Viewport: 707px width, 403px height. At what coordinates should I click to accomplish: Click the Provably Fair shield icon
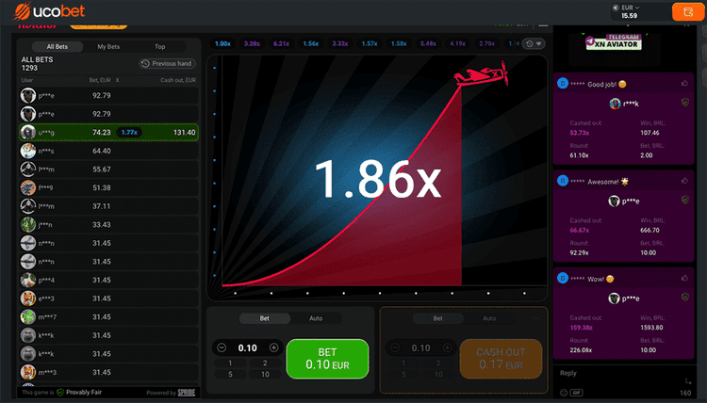[60, 393]
